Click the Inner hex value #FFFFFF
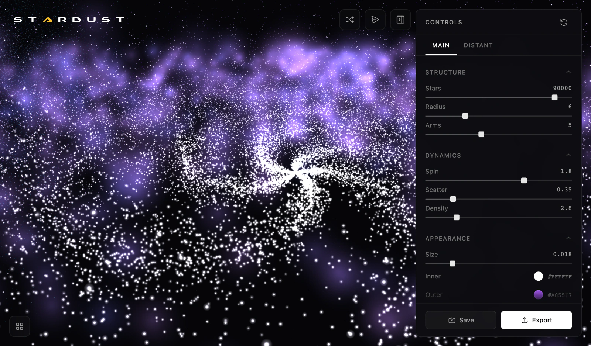The width and height of the screenshot is (591, 346). pos(560,277)
